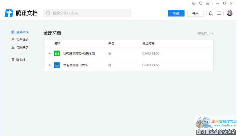The image size is (237, 136).
Task: Click the green spreadsheet icon of 玩转腾讯文档
Action: pyautogui.click(x=57, y=53)
